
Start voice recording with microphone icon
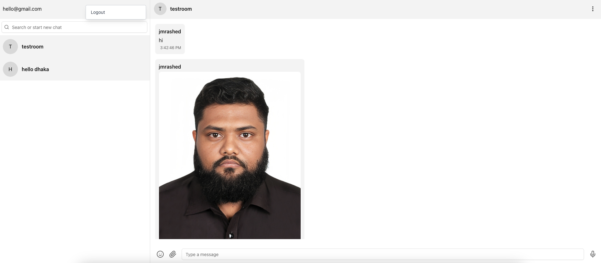(x=592, y=254)
